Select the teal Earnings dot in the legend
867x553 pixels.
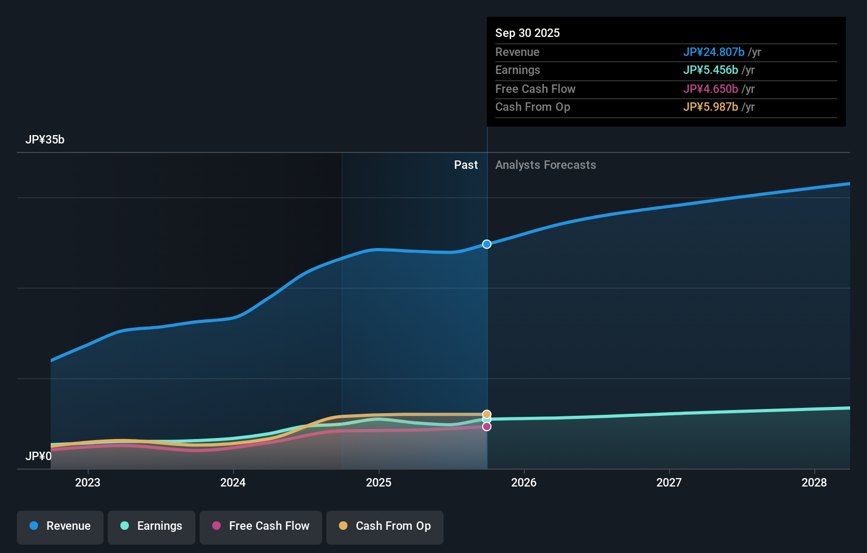124,526
